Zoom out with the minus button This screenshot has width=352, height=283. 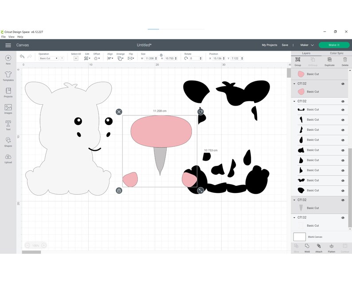(27, 245)
